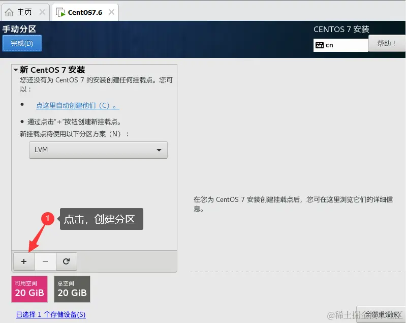406x323 pixels.
Task: Click the 可用空间 20 GiB box
Action: (x=29, y=289)
